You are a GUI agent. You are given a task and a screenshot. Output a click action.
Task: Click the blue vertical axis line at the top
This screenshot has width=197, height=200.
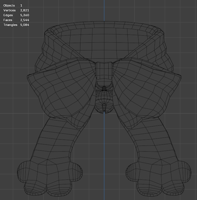pyautogui.click(x=104, y=10)
